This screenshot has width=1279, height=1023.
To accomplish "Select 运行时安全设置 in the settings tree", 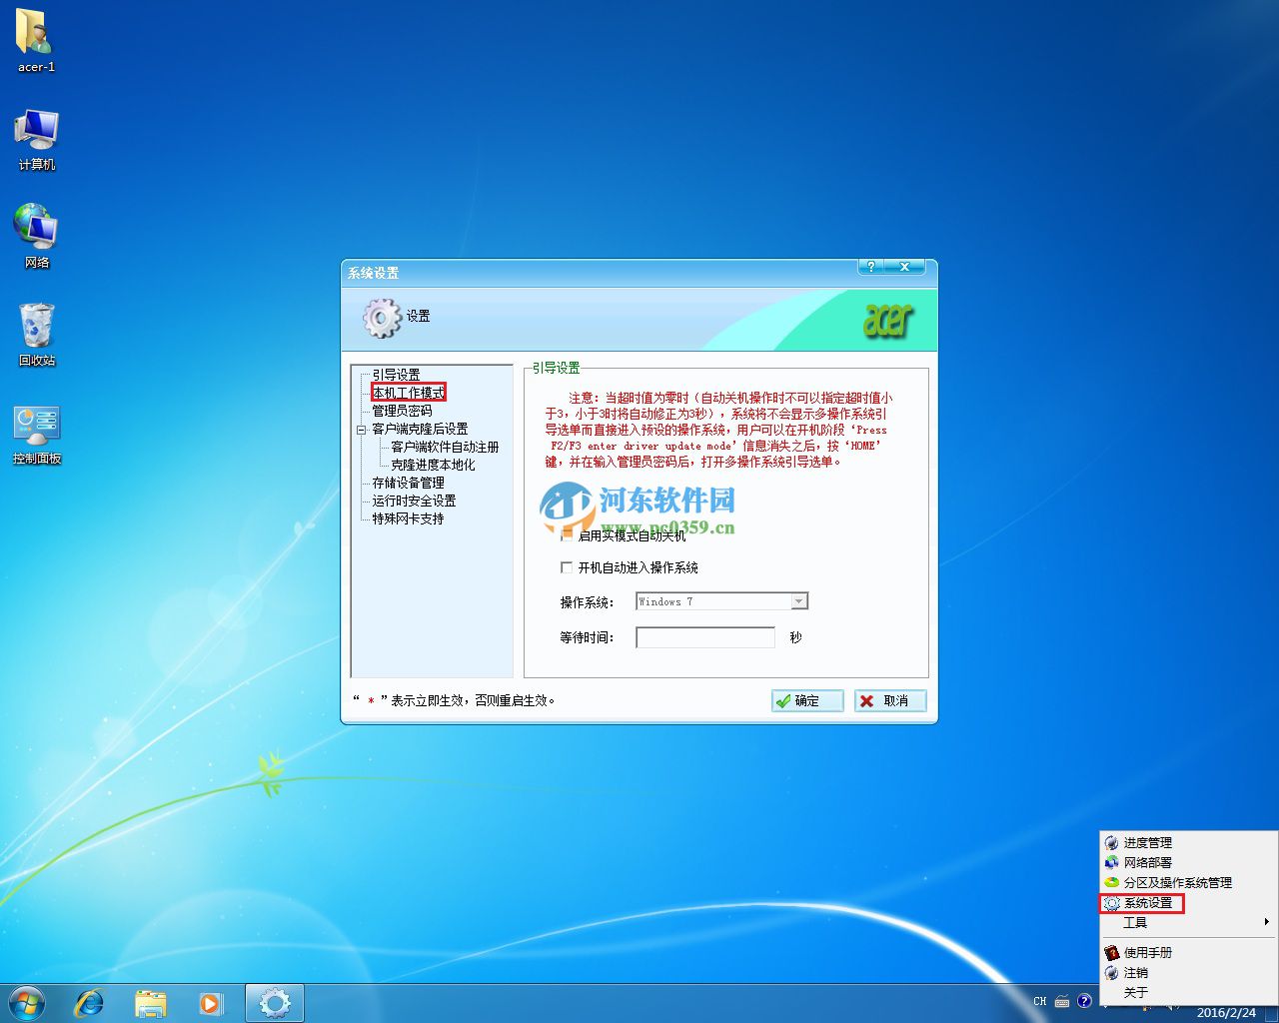I will tap(414, 501).
